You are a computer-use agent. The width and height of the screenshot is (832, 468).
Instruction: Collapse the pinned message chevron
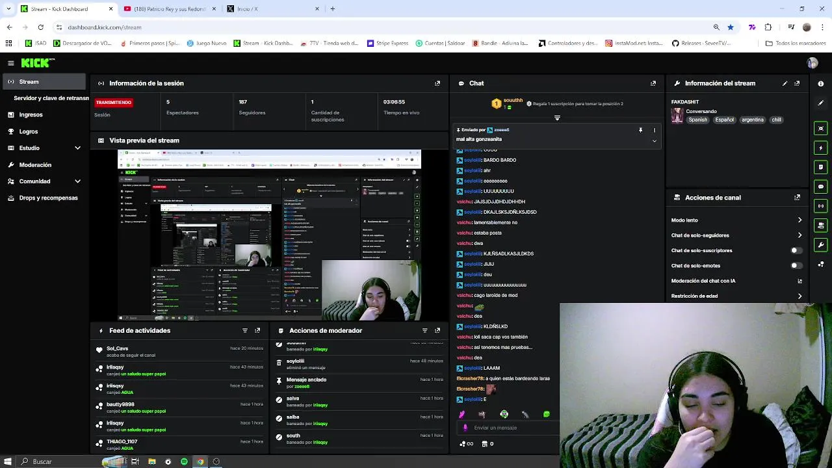(655, 140)
